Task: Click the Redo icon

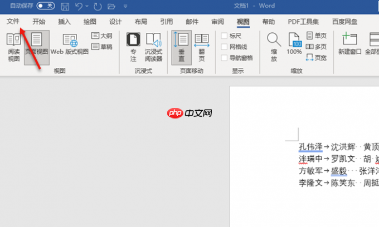Action: click(x=98, y=6)
